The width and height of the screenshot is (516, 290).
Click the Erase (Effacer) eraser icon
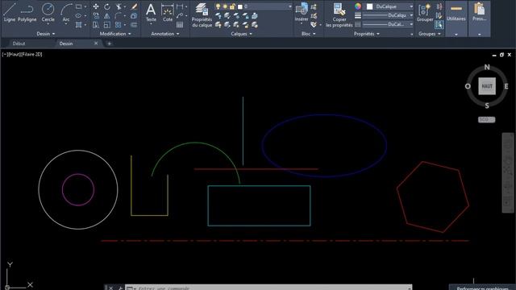[134, 6]
